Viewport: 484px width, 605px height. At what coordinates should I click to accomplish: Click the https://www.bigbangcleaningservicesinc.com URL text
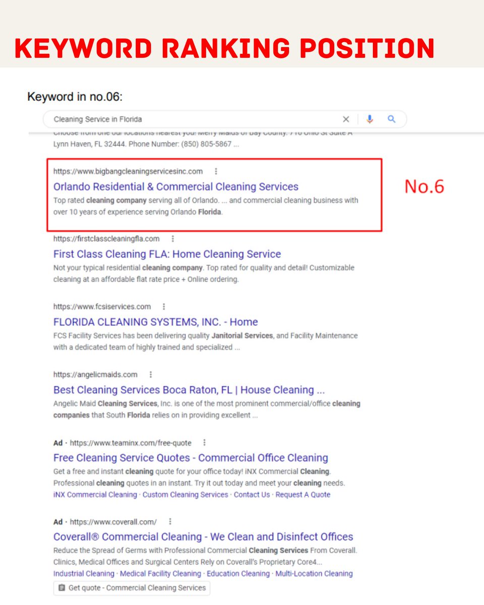pyautogui.click(x=128, y=171)
